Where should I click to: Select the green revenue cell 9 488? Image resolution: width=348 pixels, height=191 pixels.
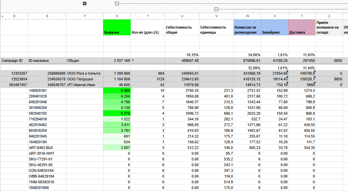pos(117,91)
